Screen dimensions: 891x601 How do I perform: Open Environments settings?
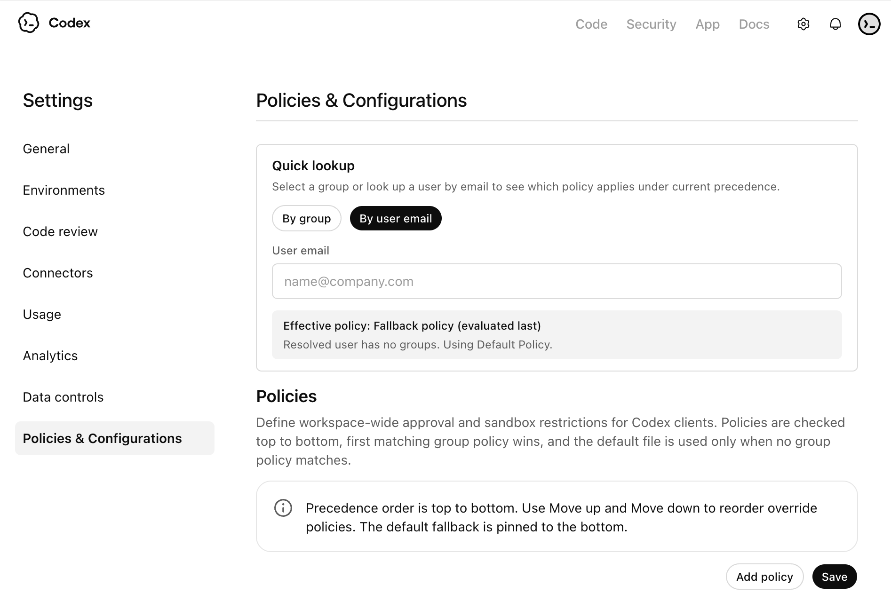(x=64, y=190)
